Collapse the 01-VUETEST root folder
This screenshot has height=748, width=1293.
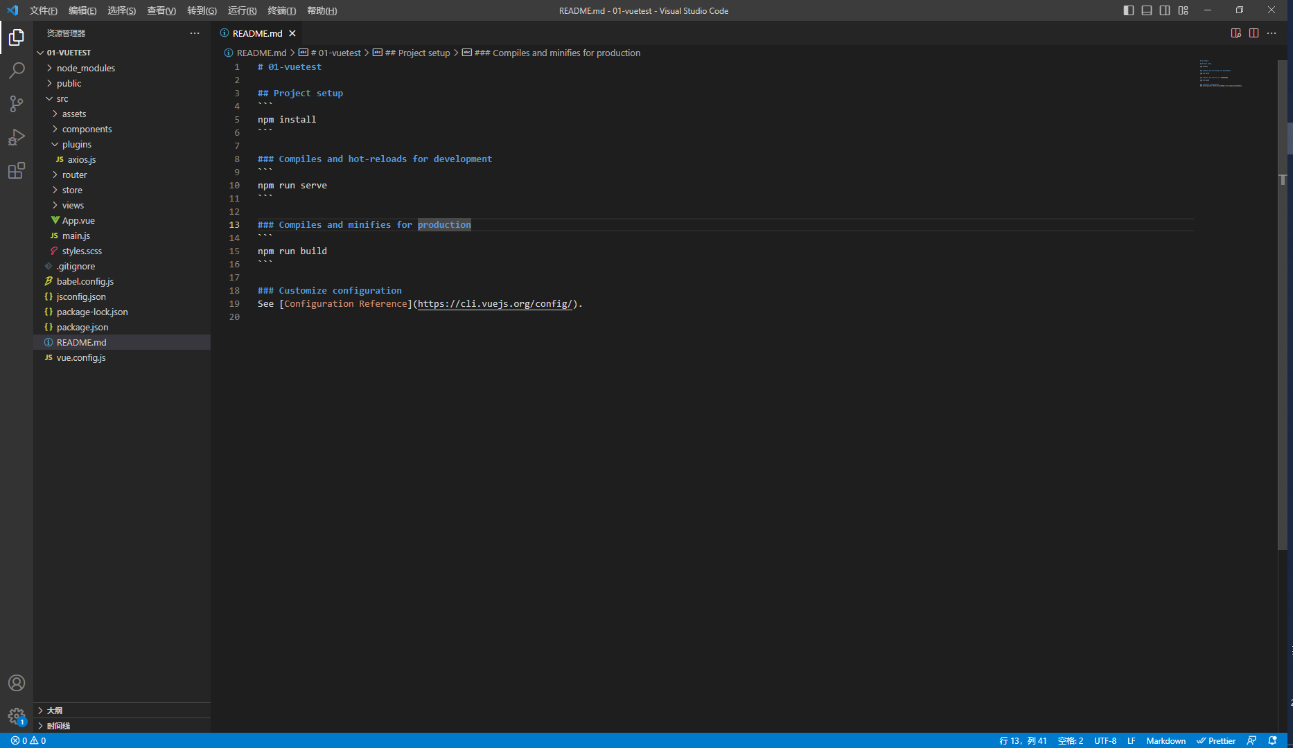(x=122, y=53)
